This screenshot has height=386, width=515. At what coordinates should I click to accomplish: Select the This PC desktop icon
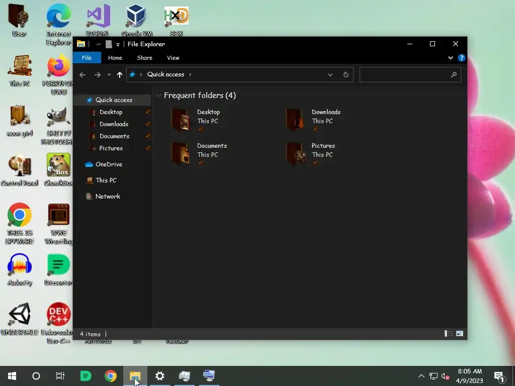coord(20,70)
